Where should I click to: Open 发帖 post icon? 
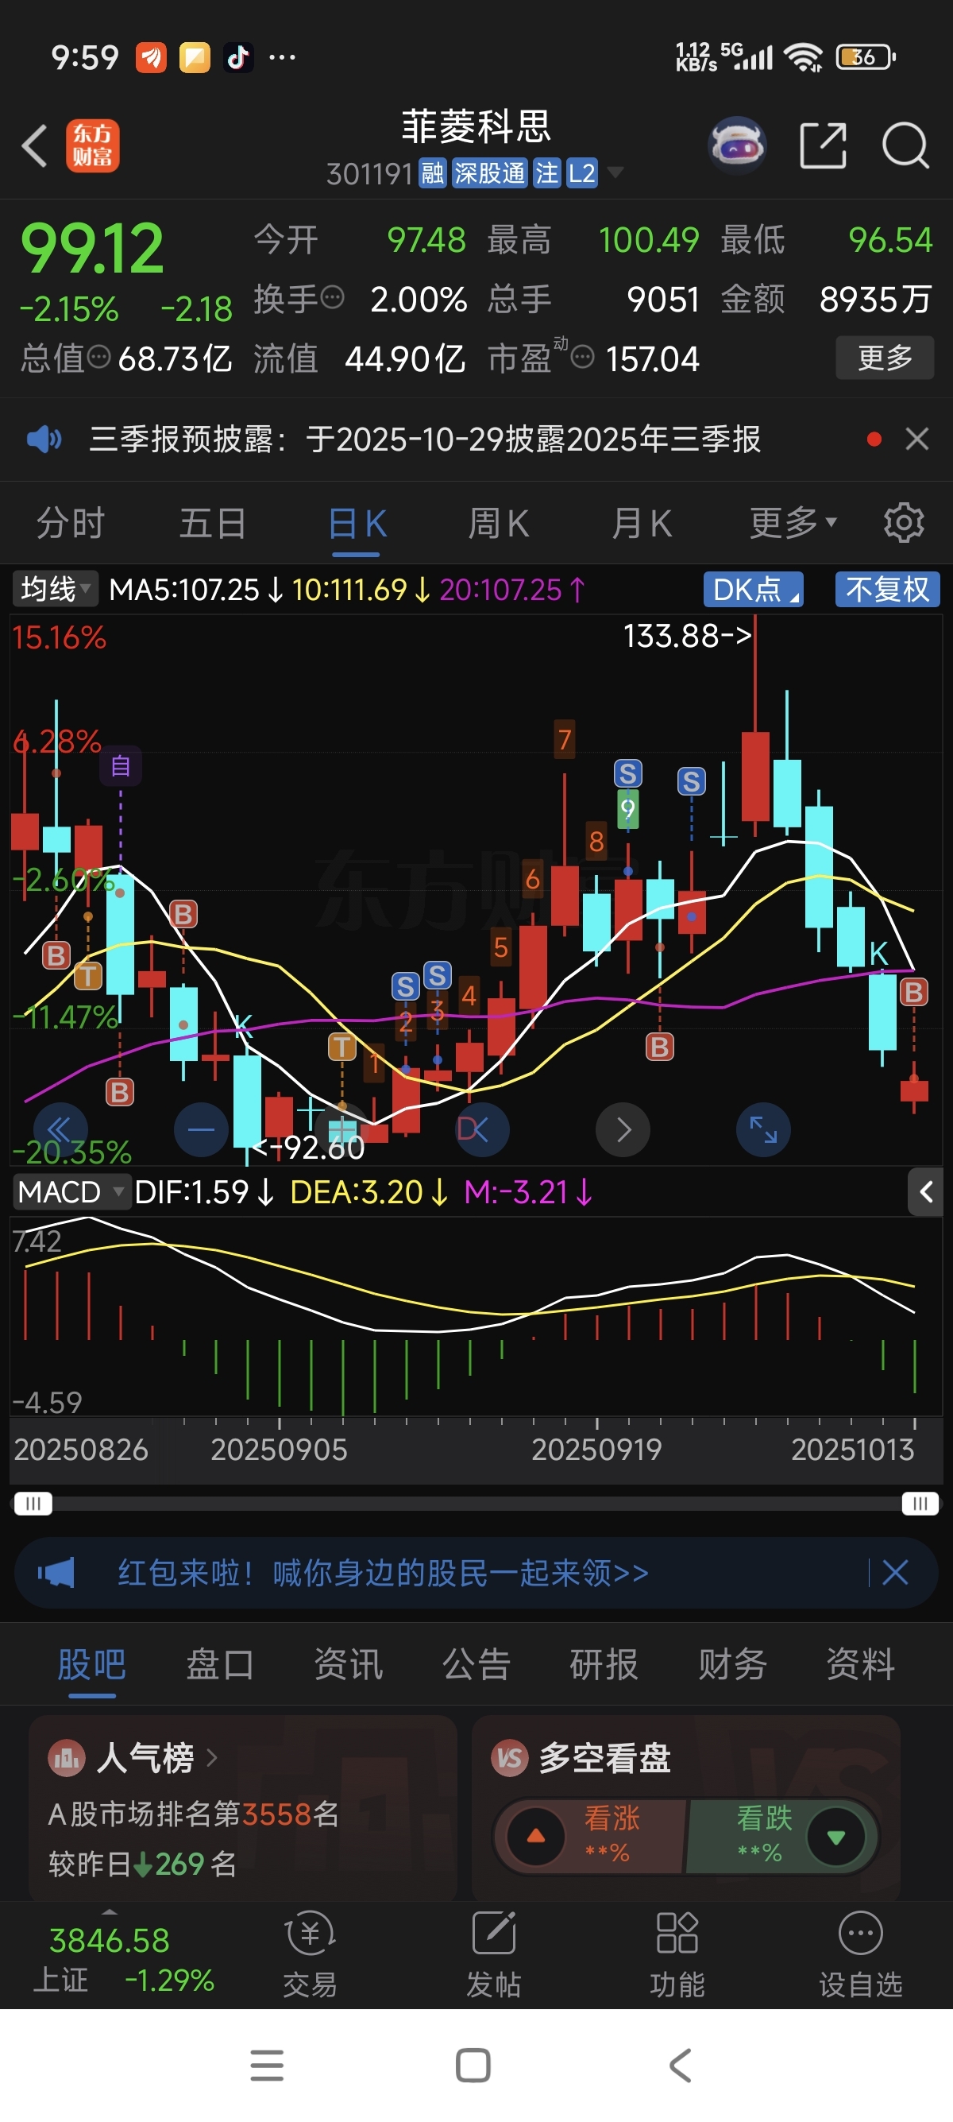pos(494,1955)
